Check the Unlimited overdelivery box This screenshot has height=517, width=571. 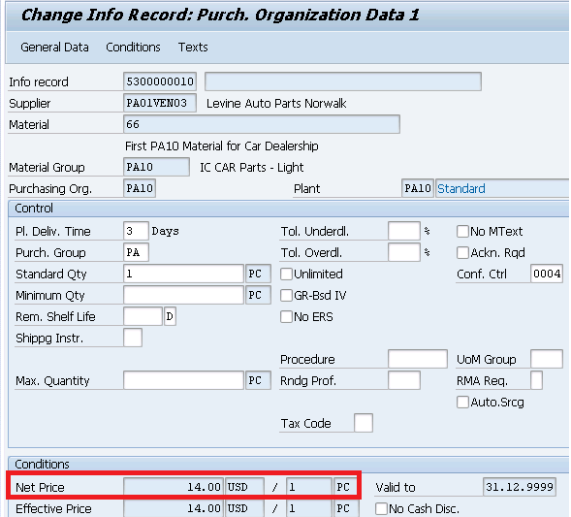(286, 274)
